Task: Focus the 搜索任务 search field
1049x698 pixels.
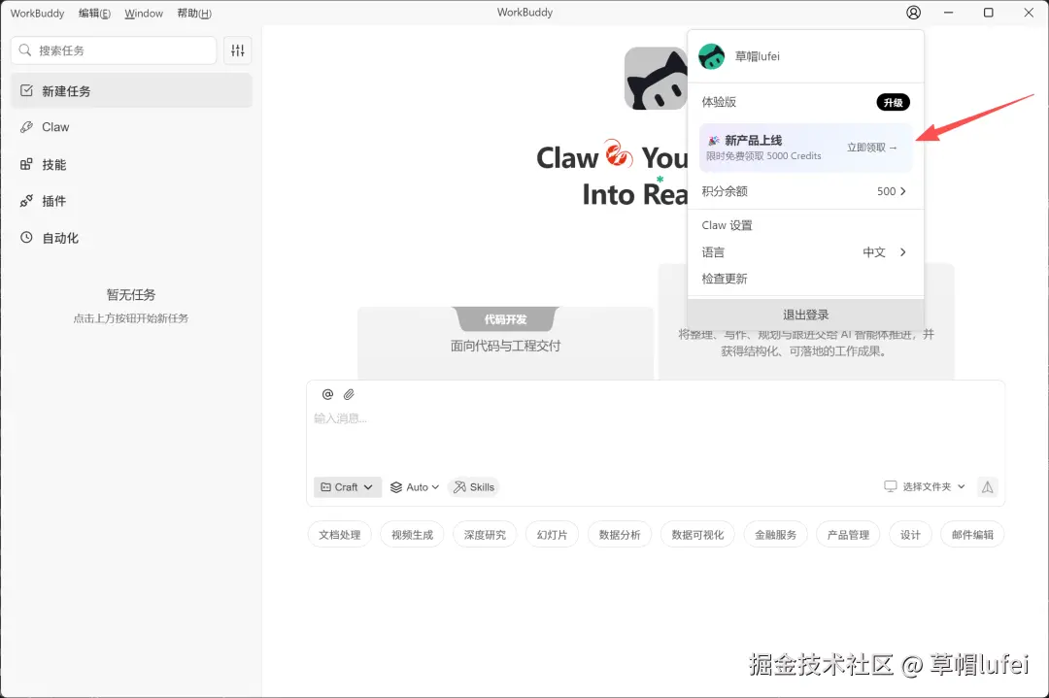Action: (x=114, y=50)
